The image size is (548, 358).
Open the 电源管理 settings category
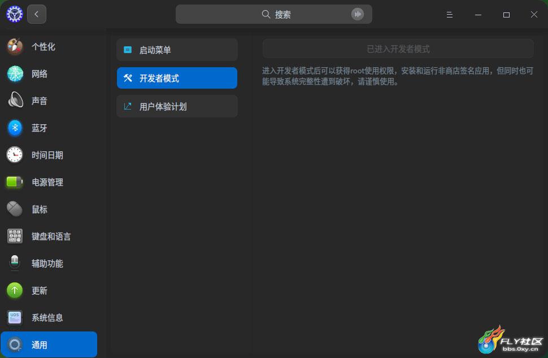49,182
